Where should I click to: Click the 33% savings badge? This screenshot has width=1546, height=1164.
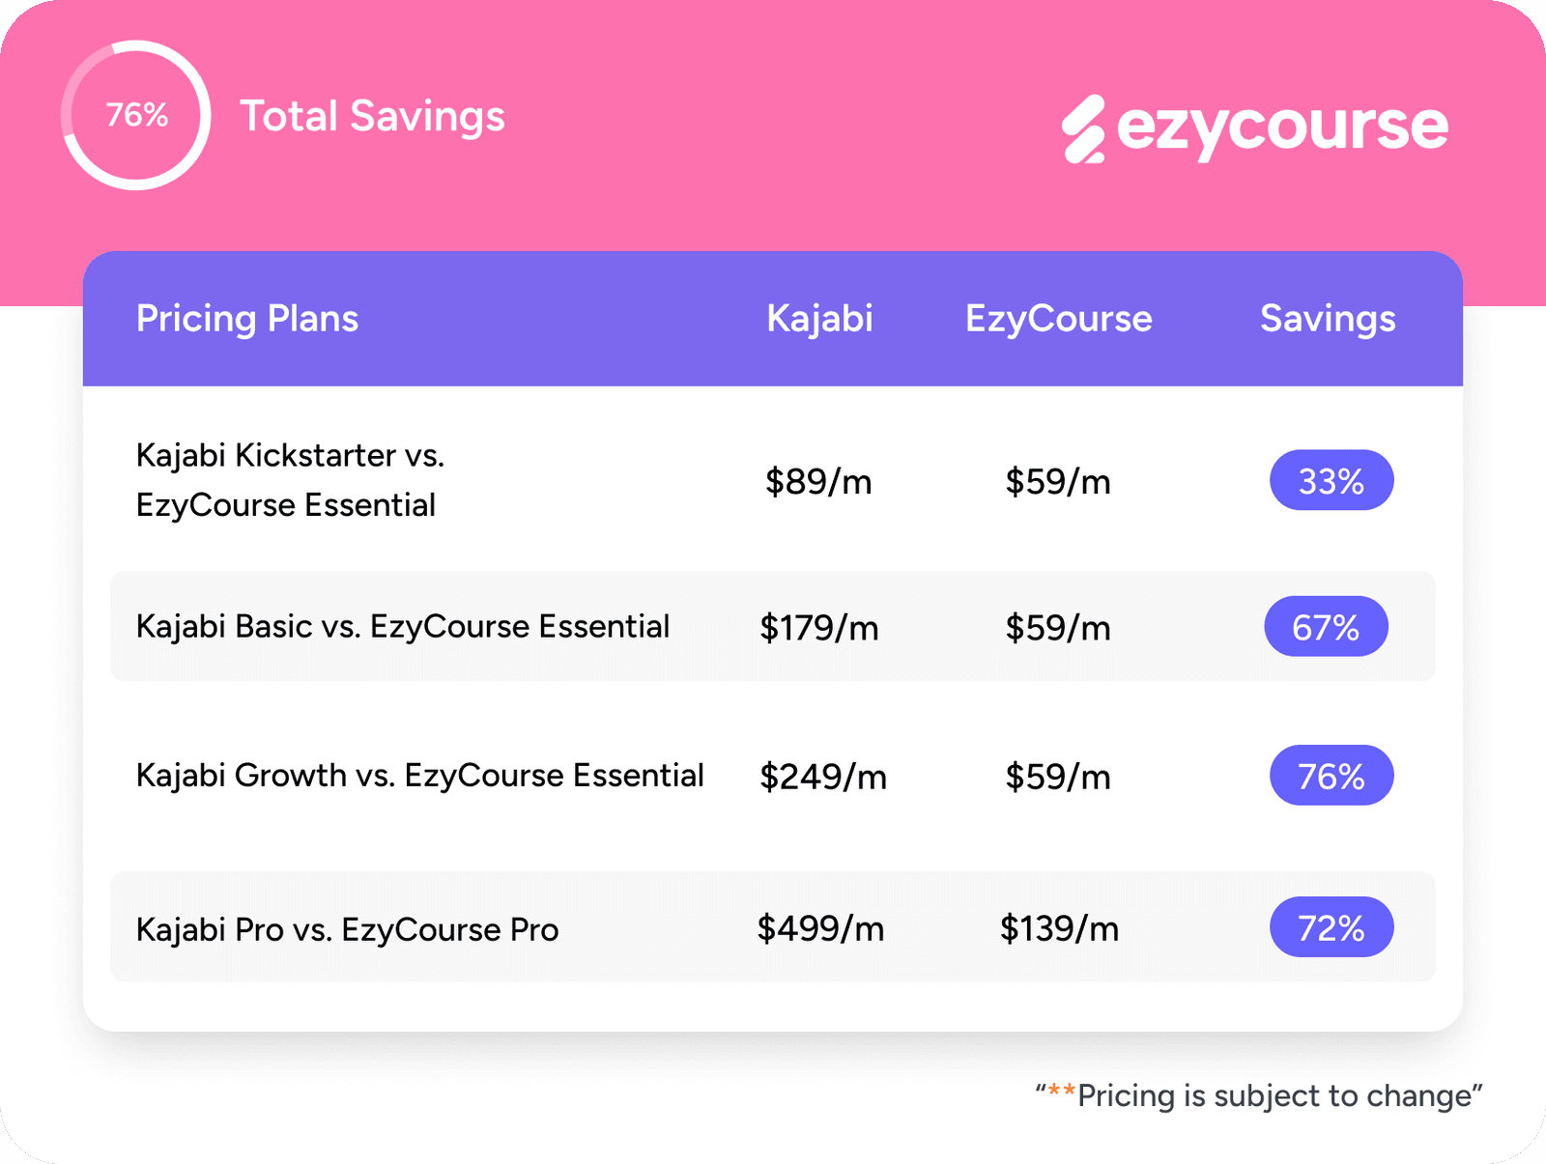[1331, 480]
